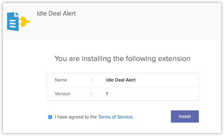
Task: Open the Terms of Service link
Action: tap(115, 117)
